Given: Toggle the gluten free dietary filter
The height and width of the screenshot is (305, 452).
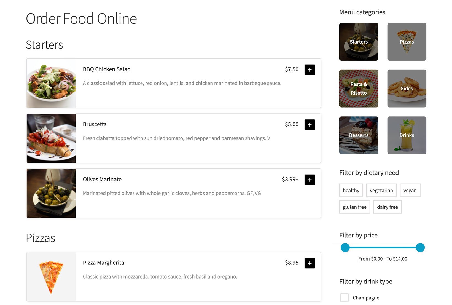Looking at the screenshot, I should (354, 207).
